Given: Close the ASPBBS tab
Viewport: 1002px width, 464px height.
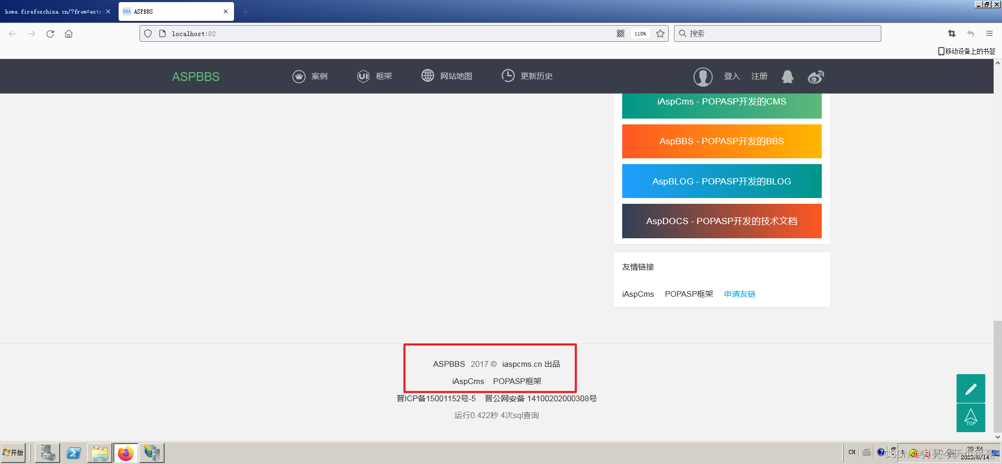Looking at the screenshot, I should coord(226,11).
